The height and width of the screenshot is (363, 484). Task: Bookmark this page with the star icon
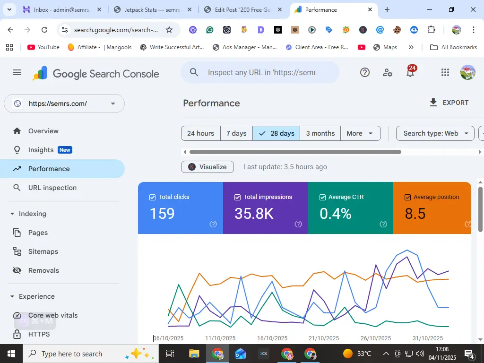pos(169,30)
